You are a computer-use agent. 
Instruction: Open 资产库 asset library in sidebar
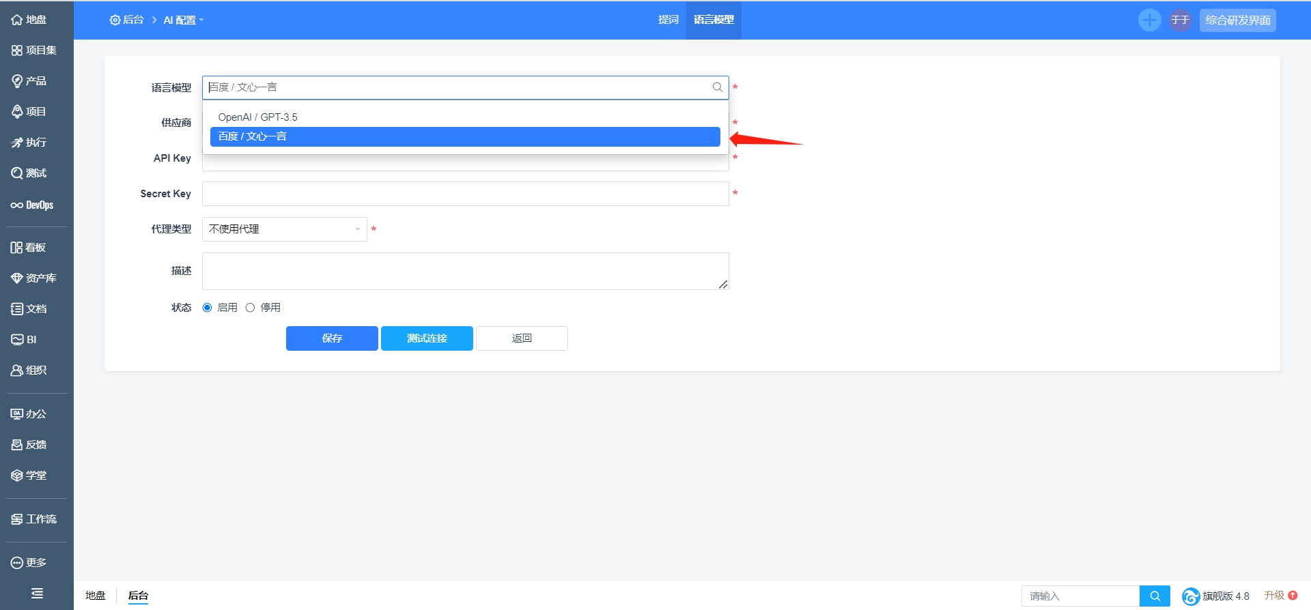(x=34, y=278)
